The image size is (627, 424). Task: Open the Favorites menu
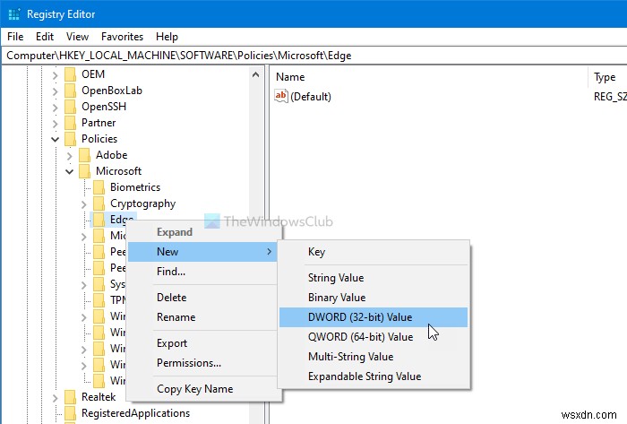tap(122, 37)
